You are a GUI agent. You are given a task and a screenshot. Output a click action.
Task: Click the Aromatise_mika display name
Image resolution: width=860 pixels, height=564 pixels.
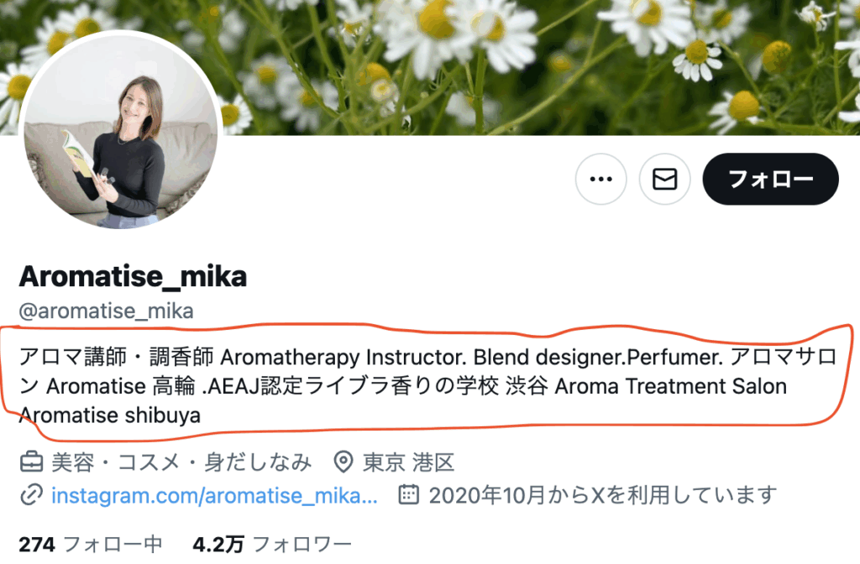(x=133, y=276)
